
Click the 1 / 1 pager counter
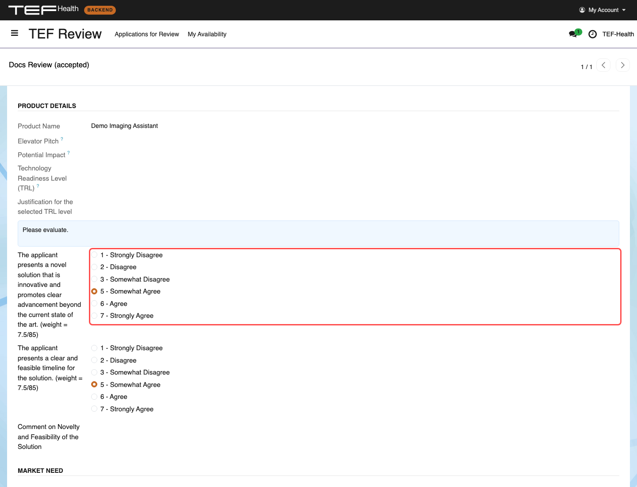(x=587, y=67)
